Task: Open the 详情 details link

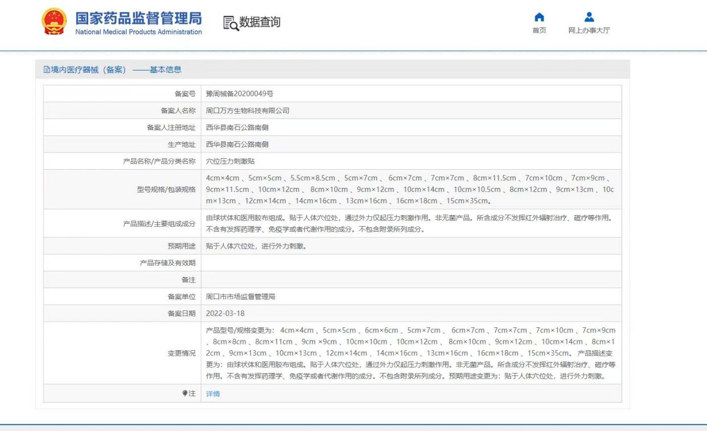Action: click(x=213, y=394)
